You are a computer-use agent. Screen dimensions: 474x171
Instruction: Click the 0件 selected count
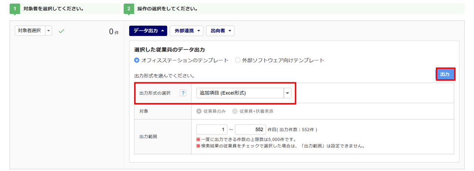(113, 32)
